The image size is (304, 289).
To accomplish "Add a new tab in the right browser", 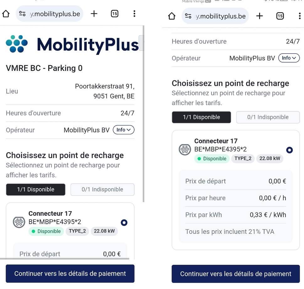I will tap(259, 16).
